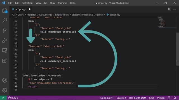The width and height of the screenshot is (179, 100).
Task: Expand the Predator breadcrumb segment
Action: 31,15
